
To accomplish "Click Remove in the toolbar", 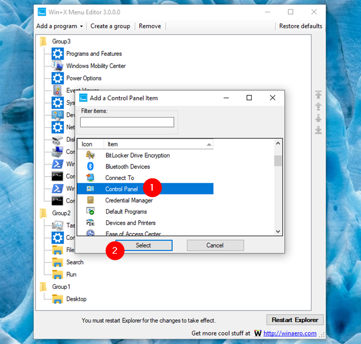I will click(x=150, y=26).
